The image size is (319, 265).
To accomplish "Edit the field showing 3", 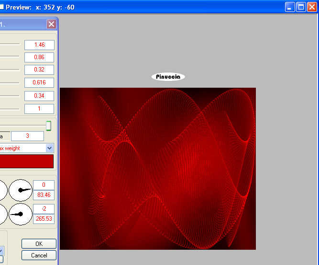I will 27,136.
